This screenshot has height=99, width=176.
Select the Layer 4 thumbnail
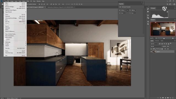(x=155, y=52)
